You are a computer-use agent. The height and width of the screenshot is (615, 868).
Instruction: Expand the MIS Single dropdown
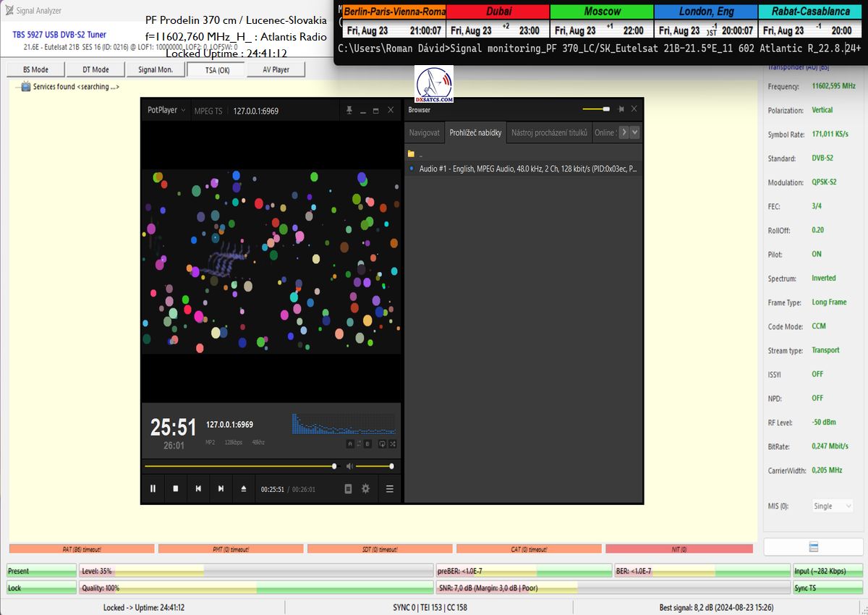[x=831, y=506]
